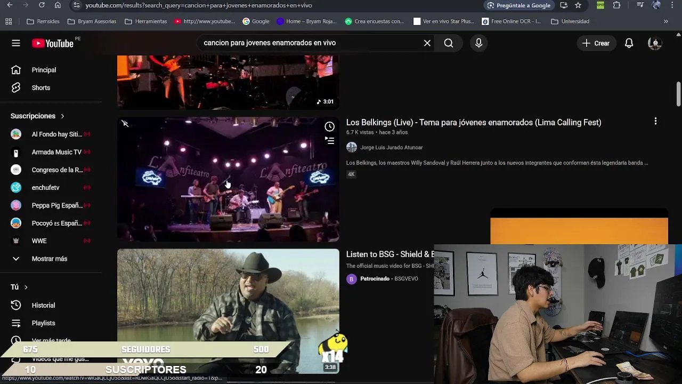
Task: Open the Herramientas bookmark folder
Action: point(145,21)
